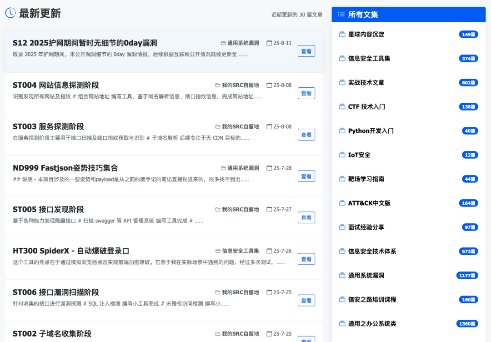Click the calendar icon in ST004 row
Image resolution: width=491 pixels, height=342 pixels.
coord(269,85)
